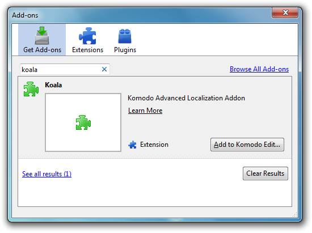The height and width of the screenshot is (233, 312).
Task: Open the Koala add-on preview thumbnail
Action: [83, 122]
